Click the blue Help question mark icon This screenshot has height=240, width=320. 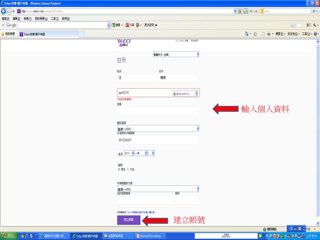coord(316,34)
